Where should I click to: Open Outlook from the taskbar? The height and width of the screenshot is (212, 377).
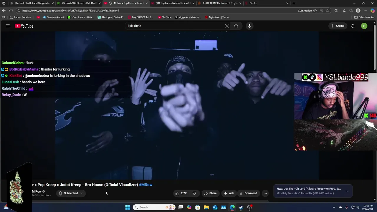click(x=215, y=207)
